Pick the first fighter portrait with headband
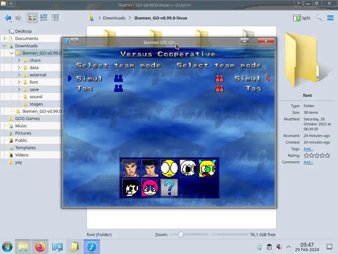338x254 pixels. coord(131,168)
